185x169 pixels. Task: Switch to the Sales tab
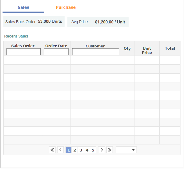[23, 8]
